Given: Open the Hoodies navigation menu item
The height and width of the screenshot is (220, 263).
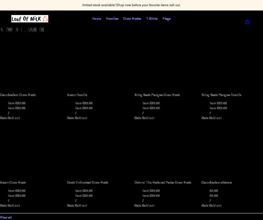Looking at the screenshot, I should coord(112,18).
